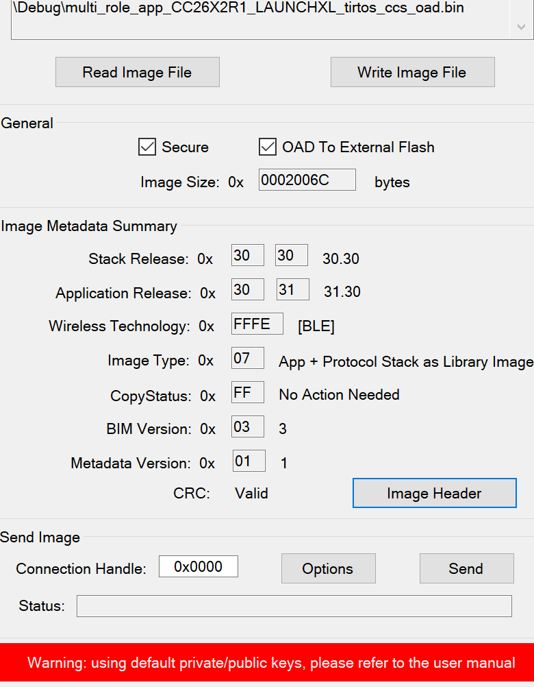534x687 pixels.
Task: Click the Status progress bar
Action: [x=294, y=606]
